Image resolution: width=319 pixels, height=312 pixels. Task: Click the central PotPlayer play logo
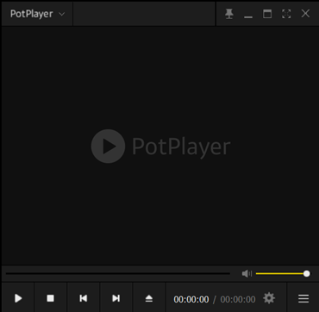click(108, 147)
